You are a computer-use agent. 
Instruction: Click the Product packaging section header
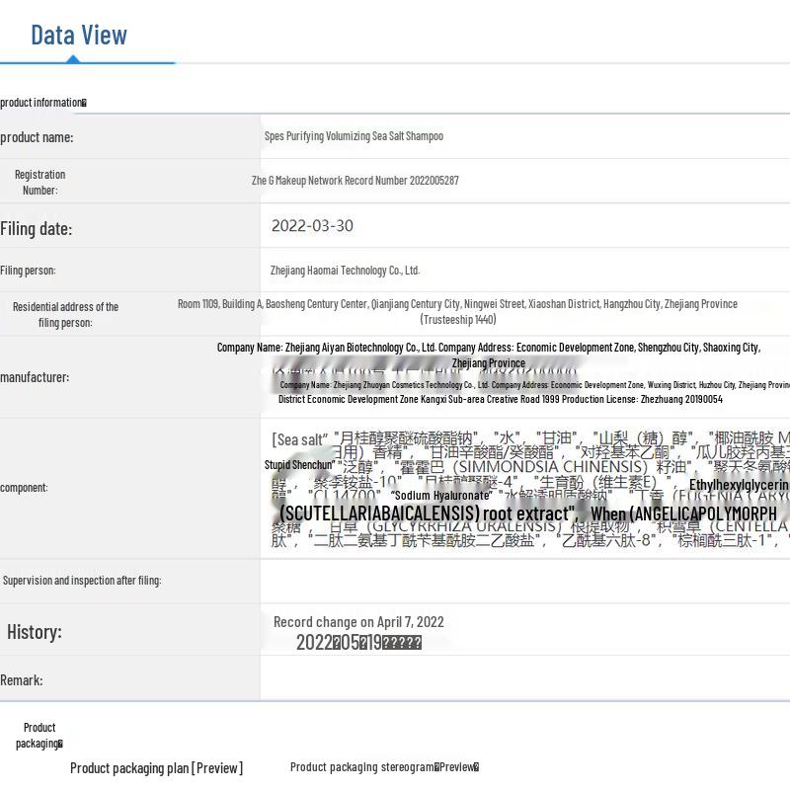[x=39, y=736]
